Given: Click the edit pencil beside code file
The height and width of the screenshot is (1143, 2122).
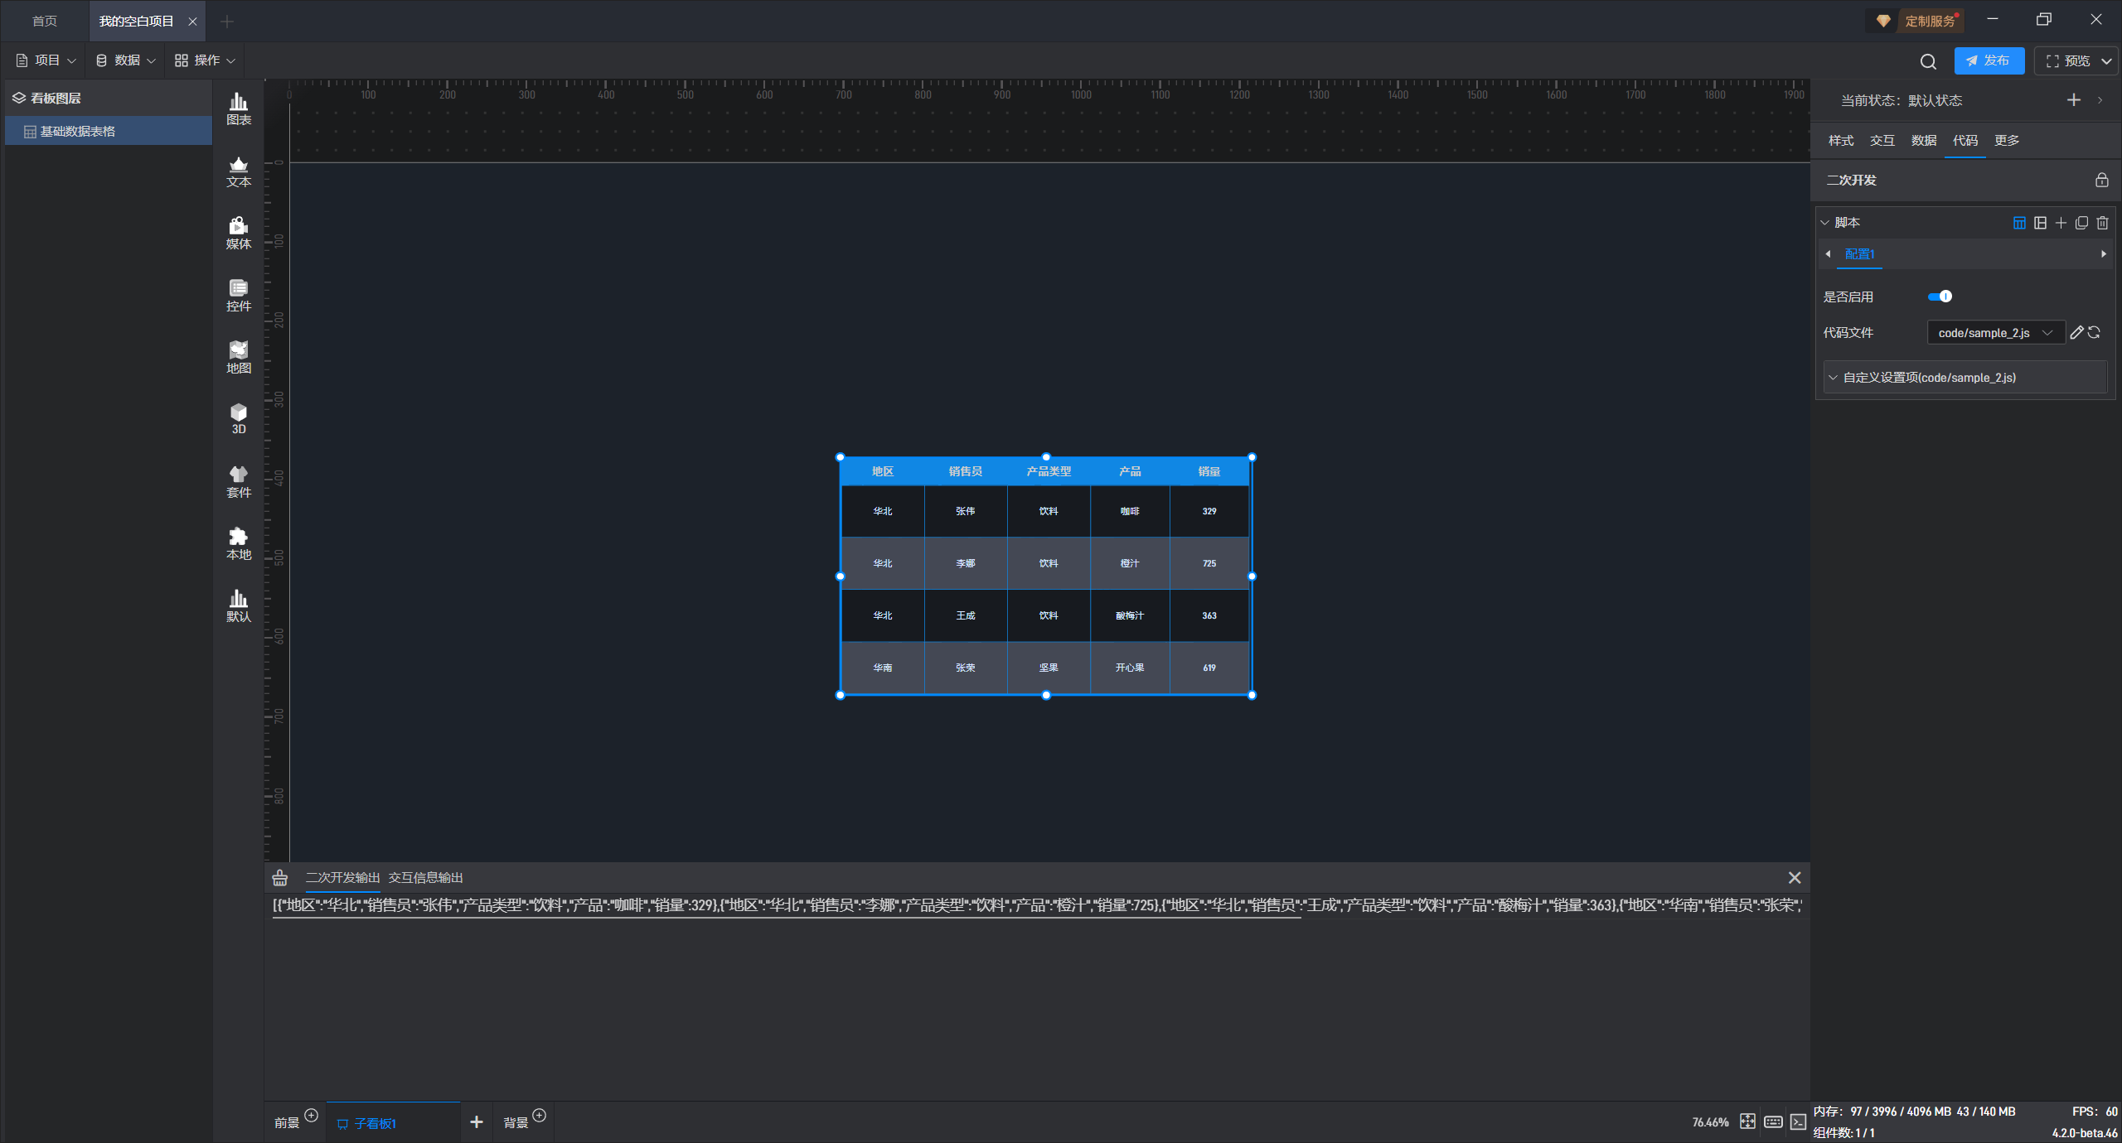Looking at the screenshot, I should 2076,333.
